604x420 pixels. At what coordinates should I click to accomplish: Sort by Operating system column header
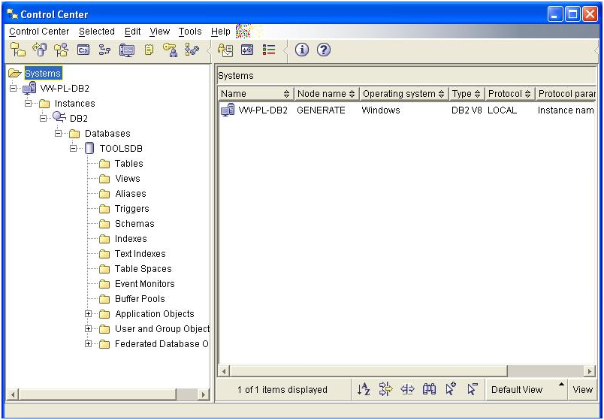(403, 94)
